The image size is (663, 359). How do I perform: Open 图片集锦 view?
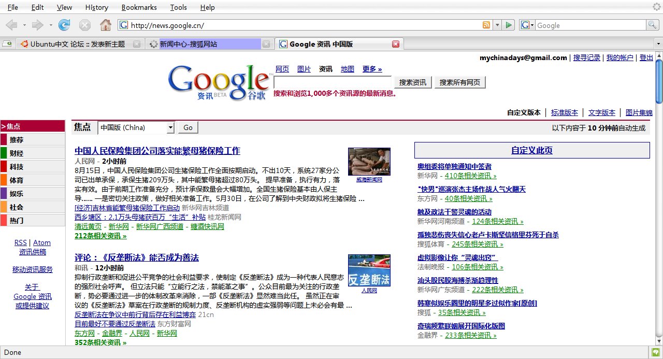(x=639, y=112)
